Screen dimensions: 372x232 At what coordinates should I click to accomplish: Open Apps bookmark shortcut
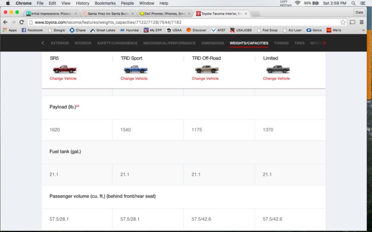pos(10,30)
